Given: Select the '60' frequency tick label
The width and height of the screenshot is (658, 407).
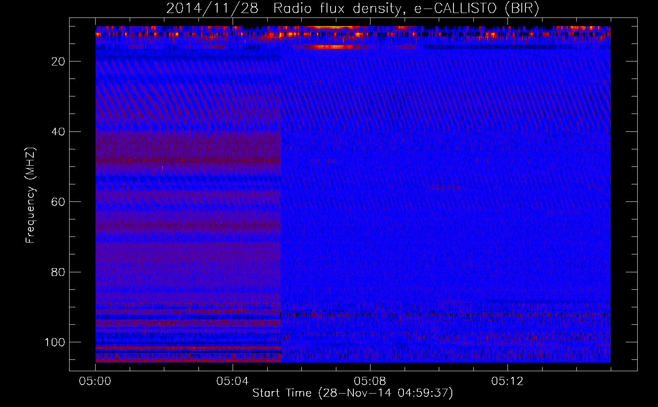Looking at the screenshot, I should [x=59, y=202].
